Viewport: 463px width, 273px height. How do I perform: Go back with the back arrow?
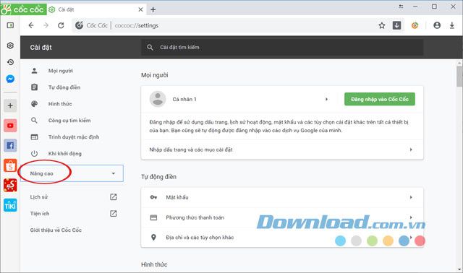31,25
